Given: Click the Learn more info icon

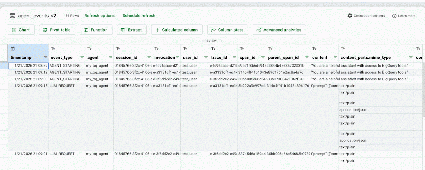Looking at the screenshot, I should 394,16.
